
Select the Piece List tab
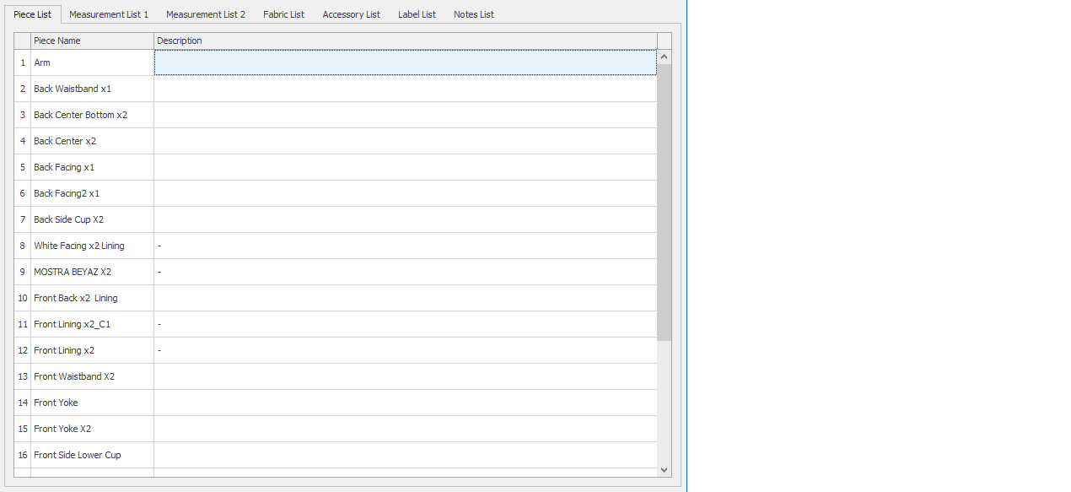(32, 14)
